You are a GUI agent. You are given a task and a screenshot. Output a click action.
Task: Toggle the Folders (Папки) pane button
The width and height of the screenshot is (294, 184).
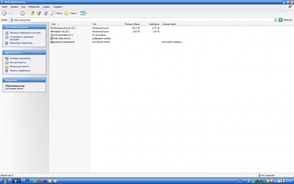coord(71,13)
